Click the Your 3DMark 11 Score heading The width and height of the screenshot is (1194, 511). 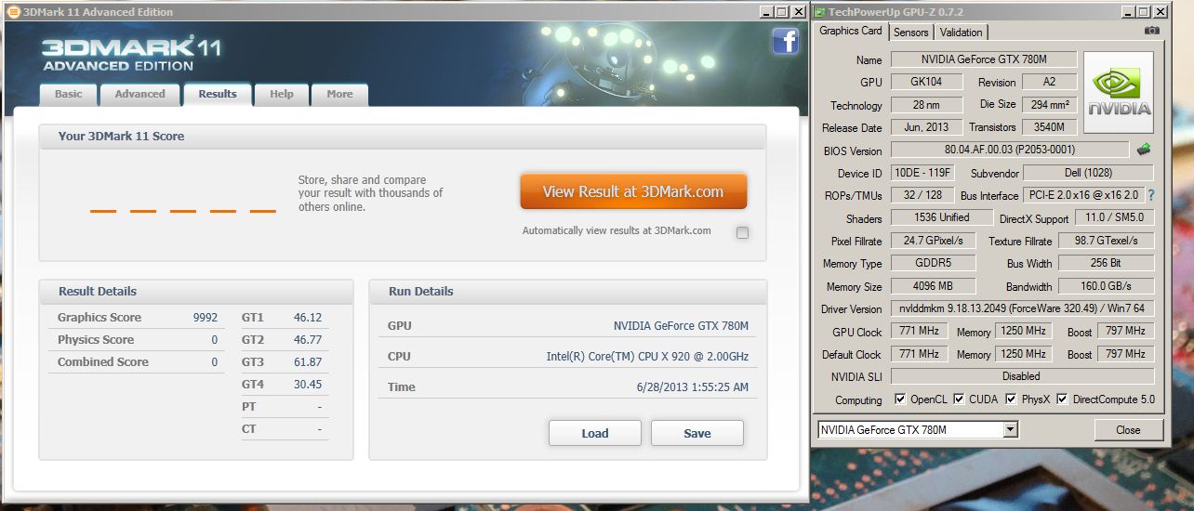(121, 137)
